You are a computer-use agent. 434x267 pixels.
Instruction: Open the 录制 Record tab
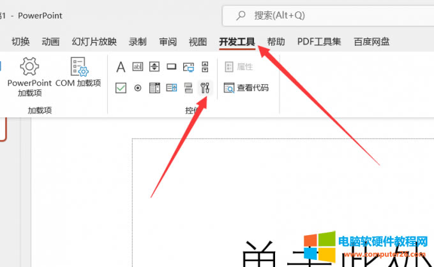coord(138,41)
